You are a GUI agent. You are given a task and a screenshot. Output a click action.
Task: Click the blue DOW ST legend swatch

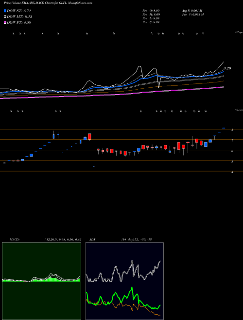[x=5, y=11]
